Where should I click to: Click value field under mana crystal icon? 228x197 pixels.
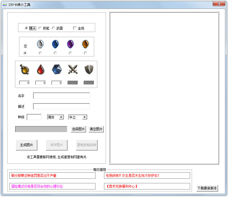coord(57,83)
